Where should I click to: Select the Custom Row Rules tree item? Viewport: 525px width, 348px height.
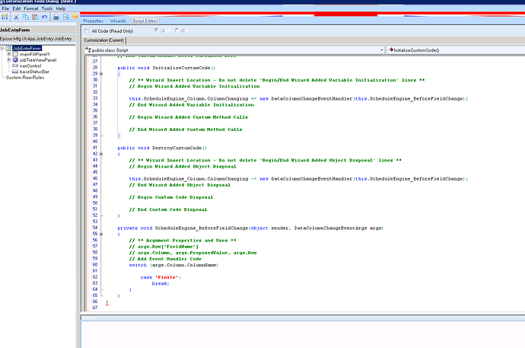[25, 78]
